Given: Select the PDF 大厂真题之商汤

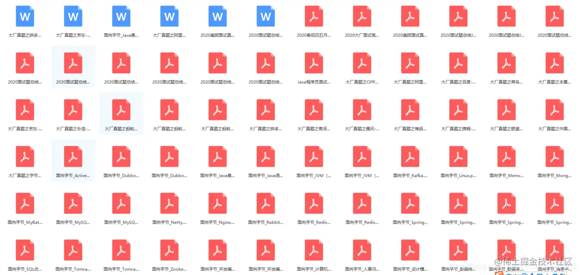Looking at the screenshot, I should click(314, 110).
